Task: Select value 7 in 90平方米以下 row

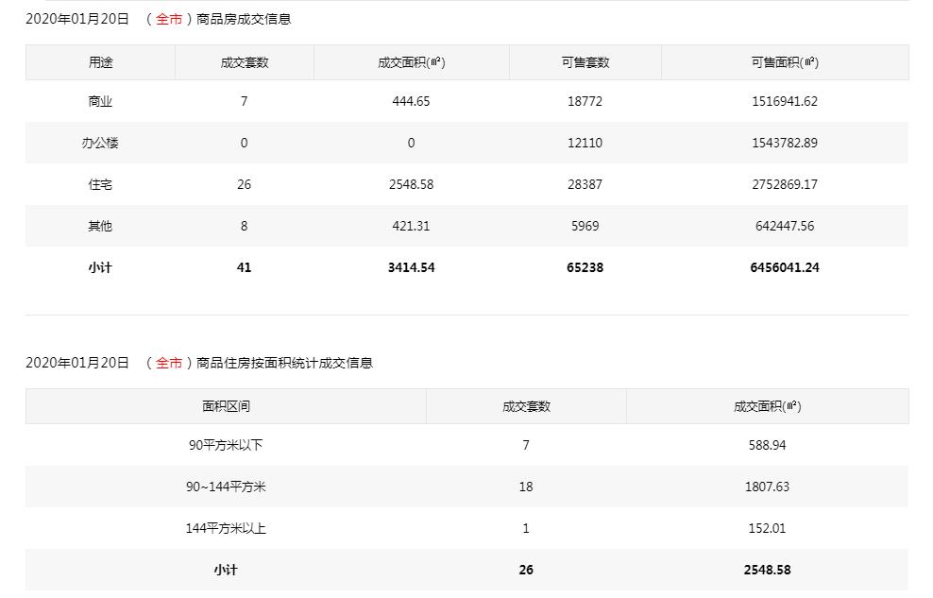Action: pos(526,445)
